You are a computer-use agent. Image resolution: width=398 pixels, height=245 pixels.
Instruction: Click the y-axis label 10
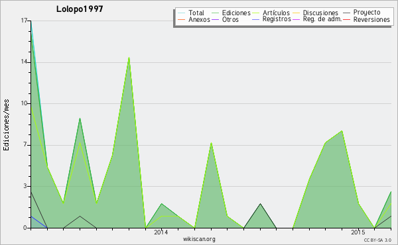[x=24, y=103]
